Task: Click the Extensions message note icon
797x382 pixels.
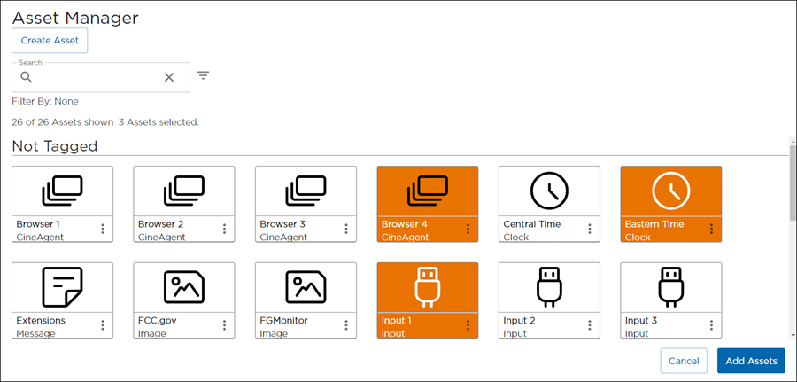Action: coord(62,286)
